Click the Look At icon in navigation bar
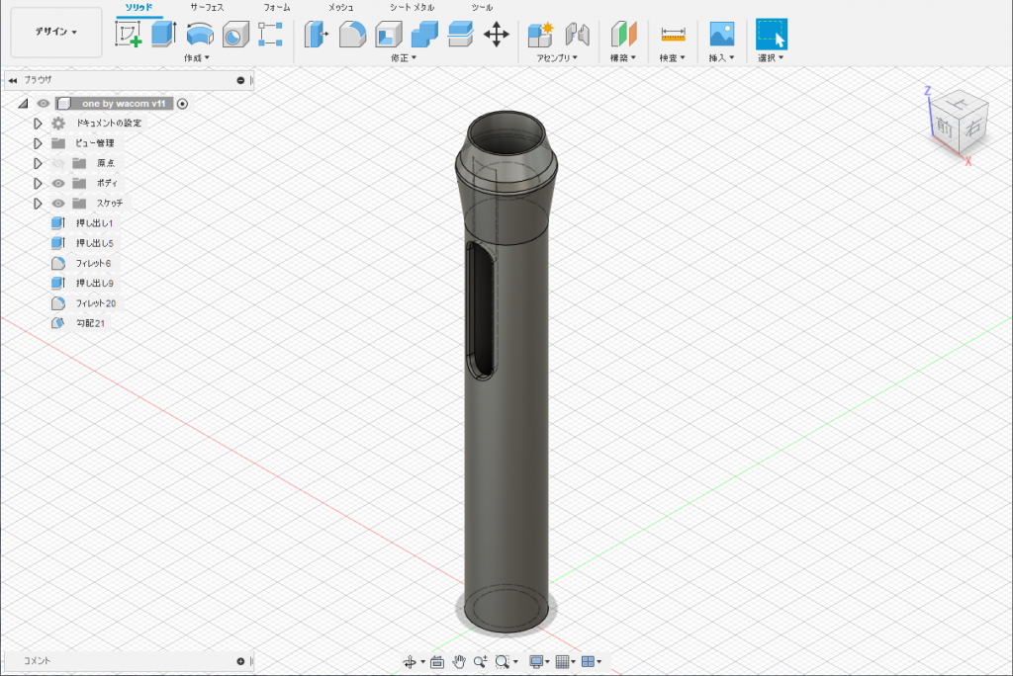The width and height of the screenshot is (1013, 676). 436,662
